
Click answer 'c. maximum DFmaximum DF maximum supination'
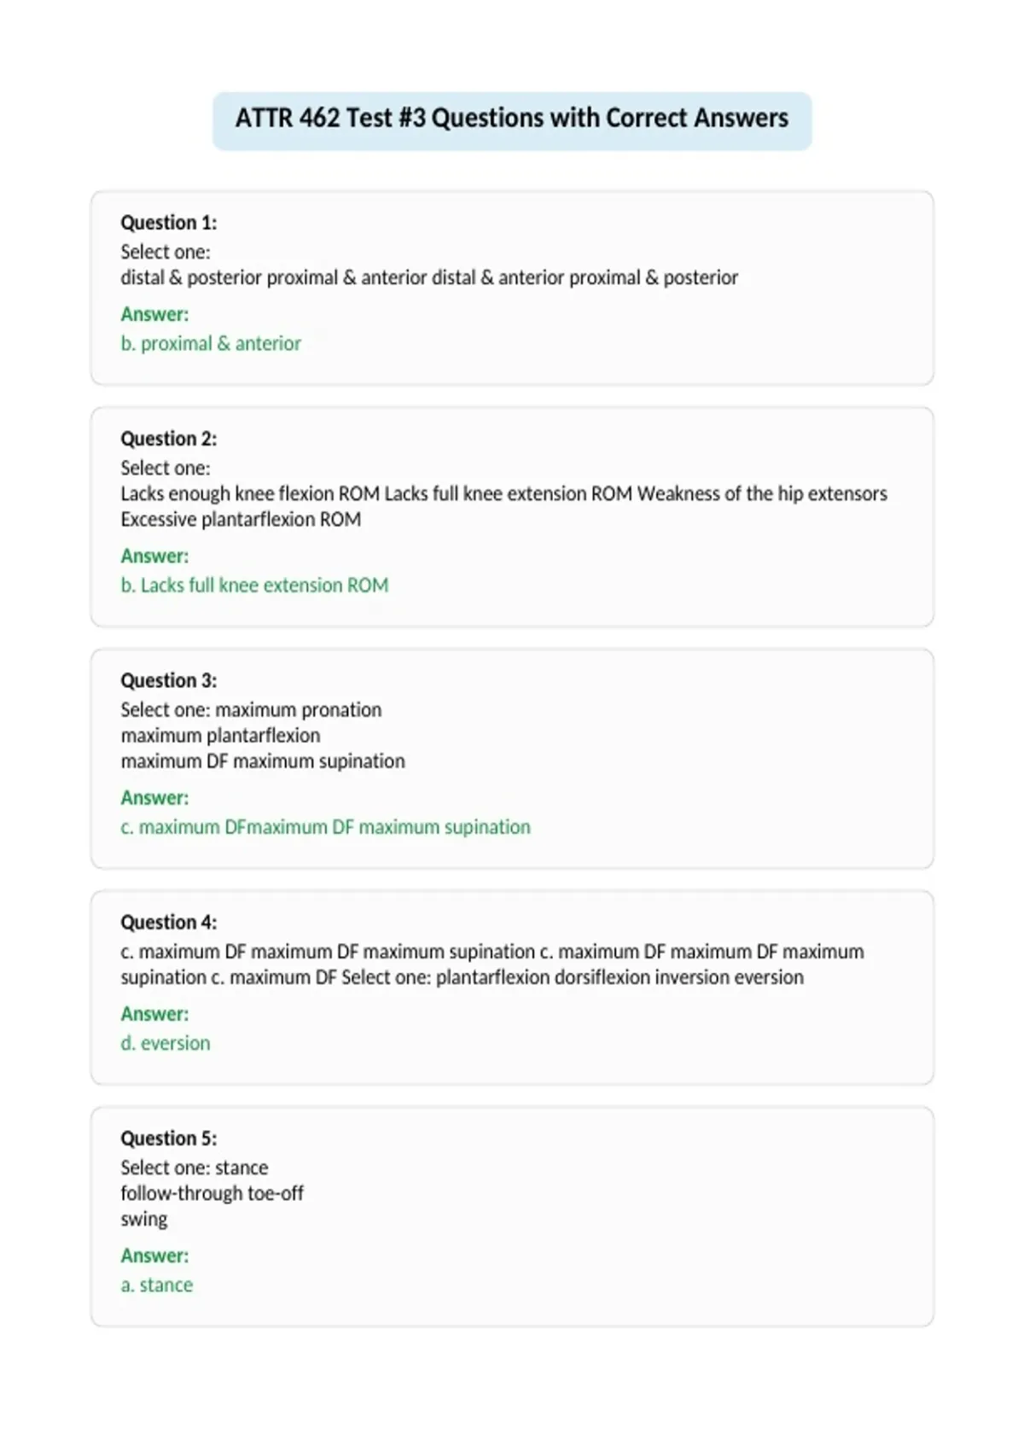coord(325,827)
